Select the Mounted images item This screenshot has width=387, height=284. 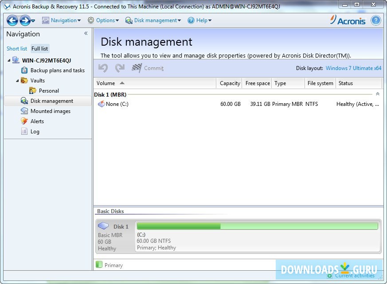click(50, 111)
